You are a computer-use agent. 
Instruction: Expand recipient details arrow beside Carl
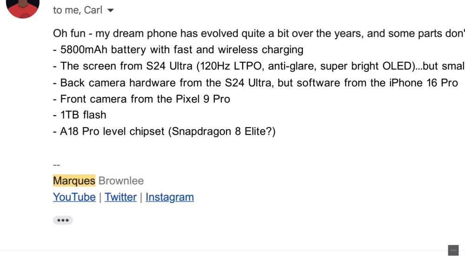tap(110, 11)
